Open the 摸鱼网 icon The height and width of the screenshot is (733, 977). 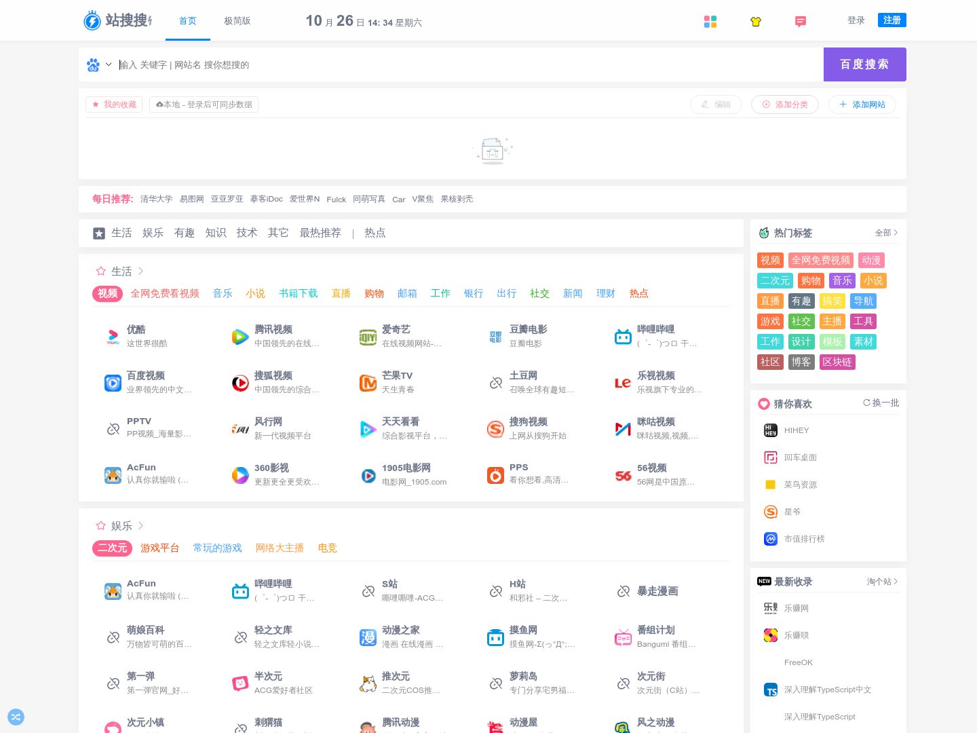(495, 637)
